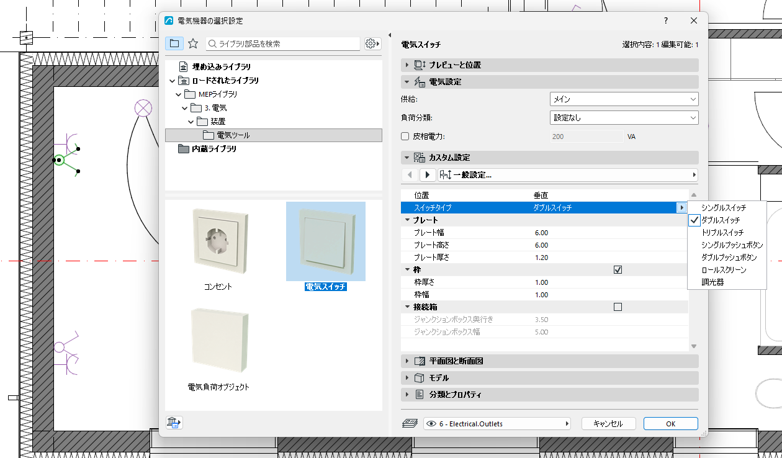Open the 供給 dropdown showing メイン
The height and width of the screenshot is (458, 782).
pyautogui.click(x=624, y=99)
